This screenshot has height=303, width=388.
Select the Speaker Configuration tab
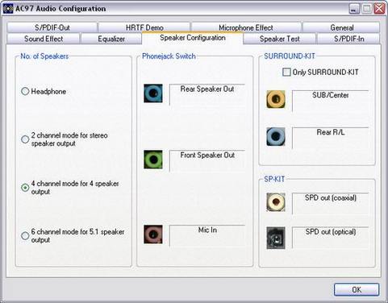pyautogui.click(x=193, y=38)
